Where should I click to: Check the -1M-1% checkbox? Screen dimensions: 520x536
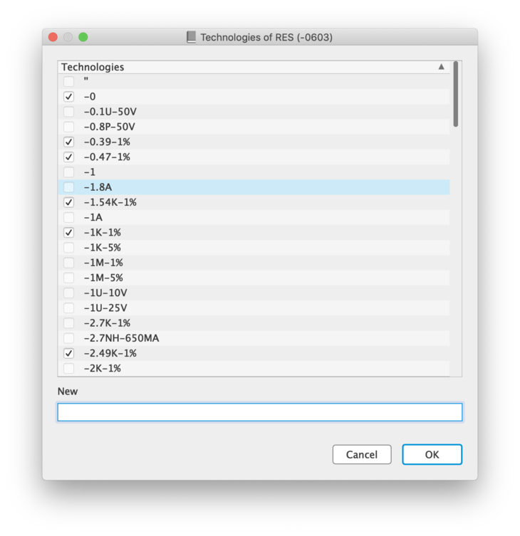tap(69, 263)
